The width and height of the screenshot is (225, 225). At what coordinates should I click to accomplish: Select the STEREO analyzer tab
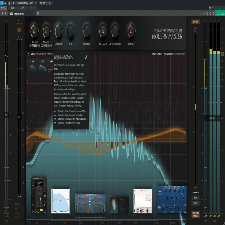click(x=50, y=54)
